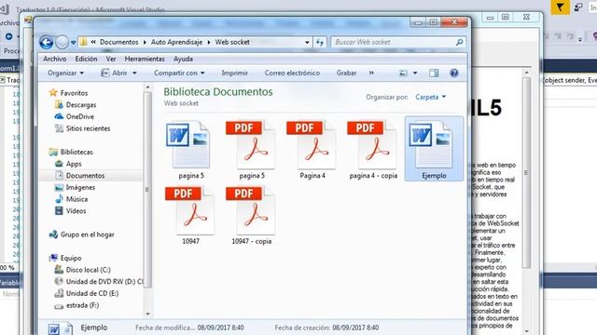597x335 pixels.
Task: Open the view options dropdown arrow
Action: click(415, 73)
